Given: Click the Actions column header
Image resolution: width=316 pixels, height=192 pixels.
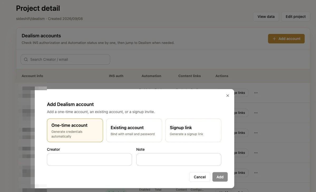Looking at the screenshot, I should pos(222,76).
